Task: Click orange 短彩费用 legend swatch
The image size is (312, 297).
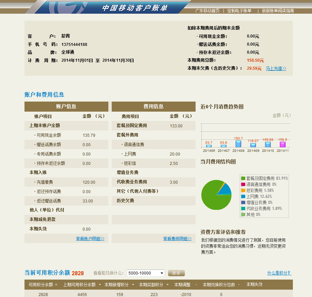Action: [x=243, y=190]
